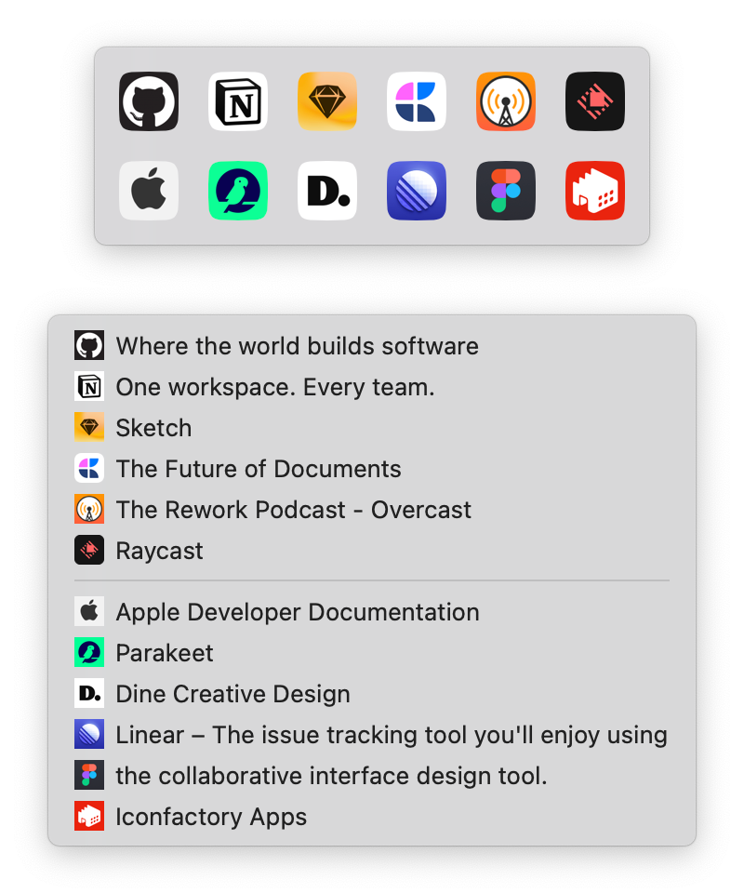Click the large Overcast icon in grid

tap(506, 101)
